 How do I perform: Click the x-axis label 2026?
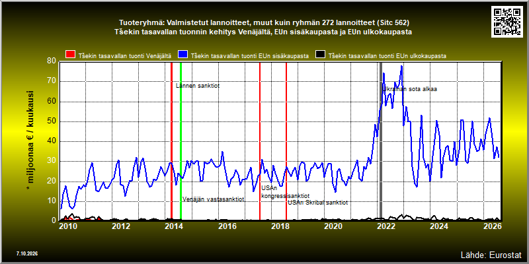(x=492, y=226)
